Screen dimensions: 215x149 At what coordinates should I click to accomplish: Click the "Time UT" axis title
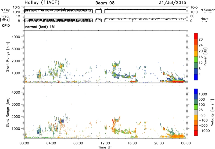pos(105,147)
